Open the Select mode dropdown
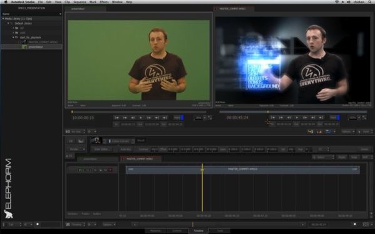Image resolution: width=375 pixels, height=234 pixels. pyautogui.click(x=323, y=157)
